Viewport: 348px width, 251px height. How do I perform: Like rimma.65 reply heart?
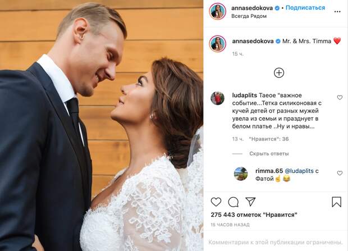(x=340, y=173)
